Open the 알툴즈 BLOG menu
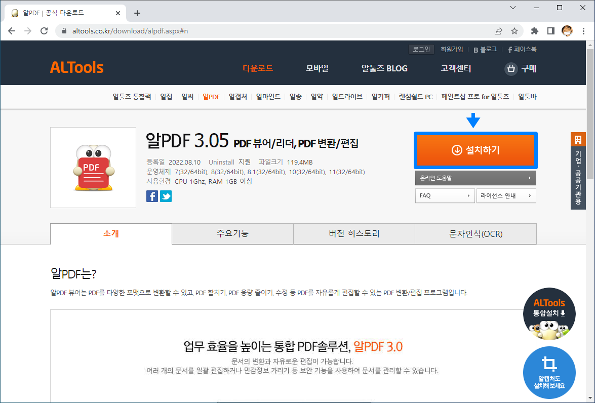595x403 pixels. click(384, 68)
